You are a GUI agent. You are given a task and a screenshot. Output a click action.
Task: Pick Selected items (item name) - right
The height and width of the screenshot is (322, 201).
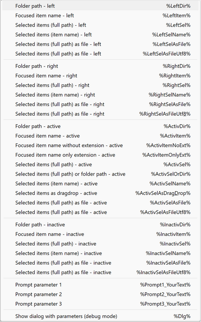[100, 95]
